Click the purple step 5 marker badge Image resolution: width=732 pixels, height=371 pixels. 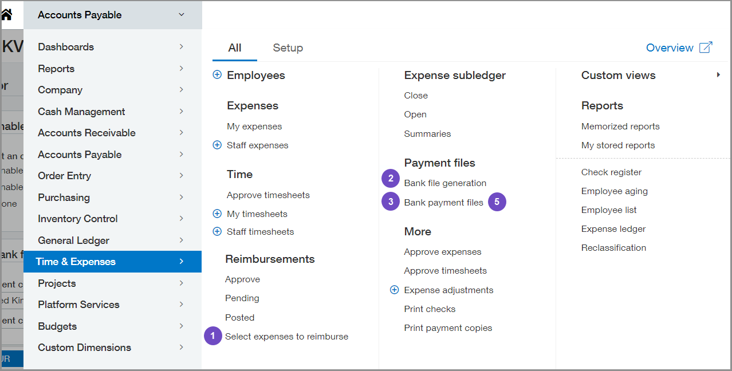point(497,202)
